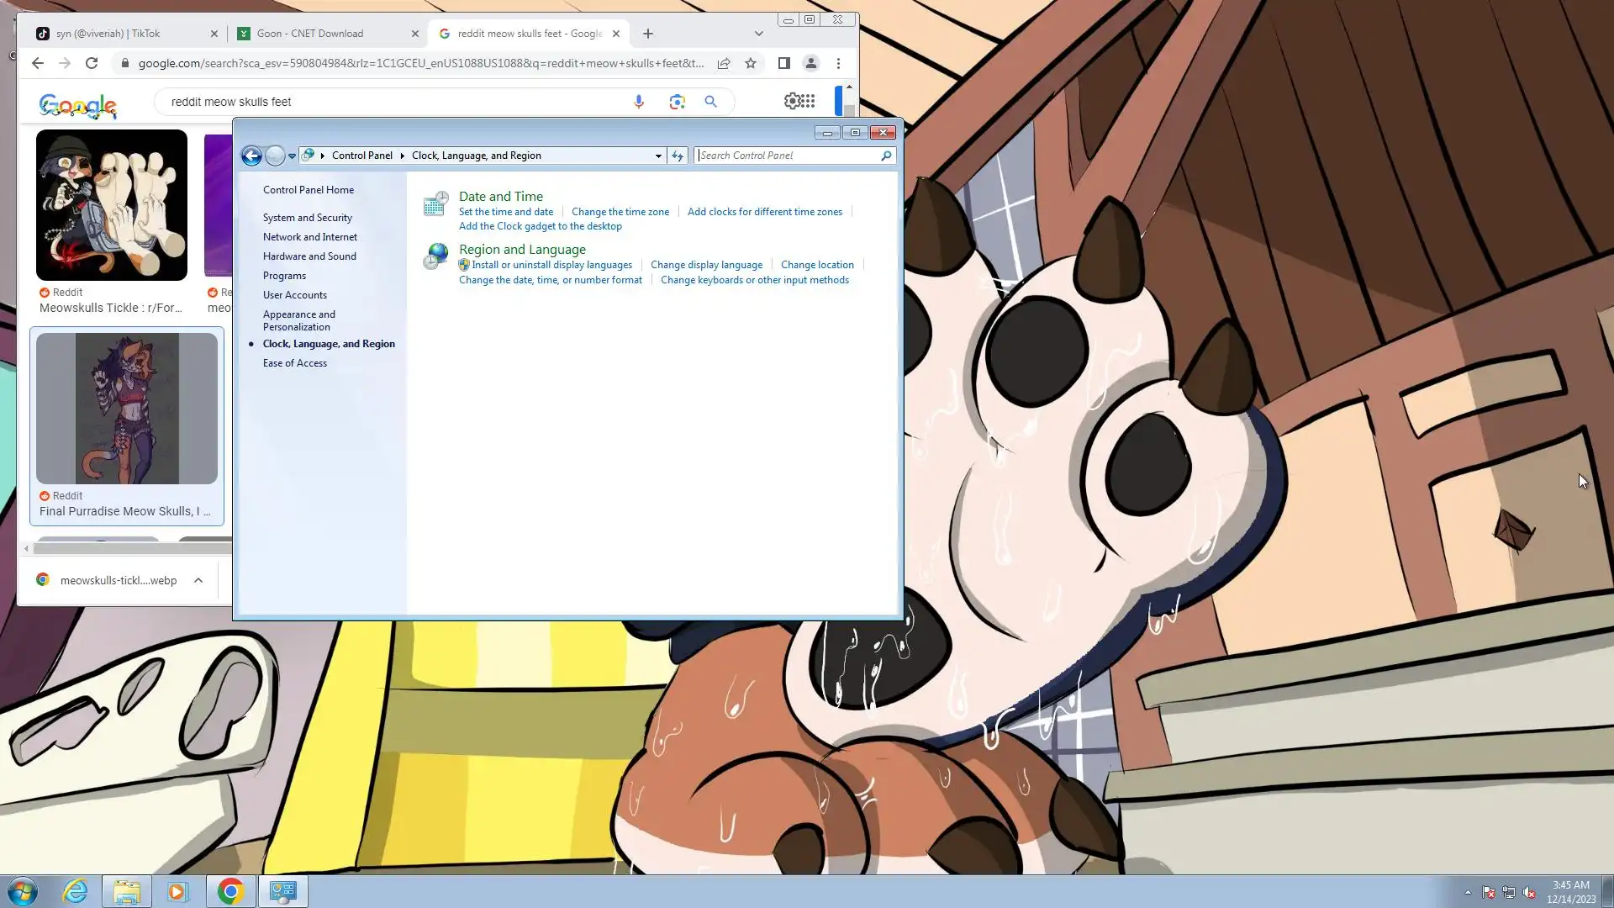Open Google Lens image search icon
Image resolution: width=1614 pixels, height=908 pixels.
pyautogui.click(x=677, y=102)
